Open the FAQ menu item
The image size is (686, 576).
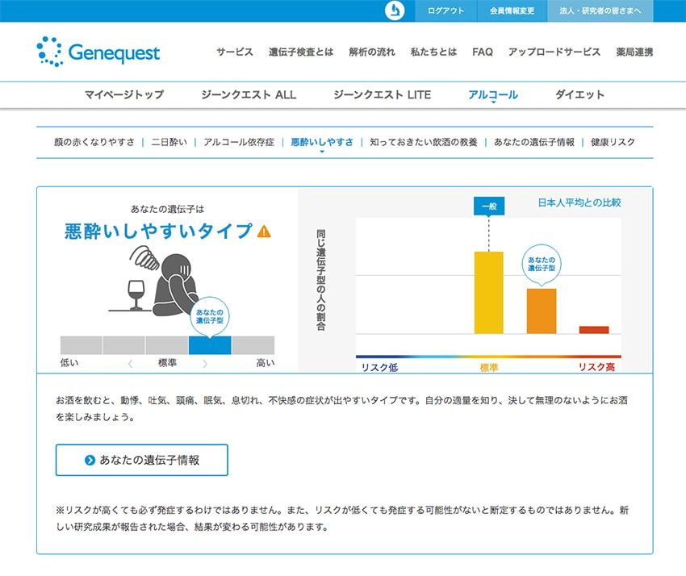pos(482,52)
